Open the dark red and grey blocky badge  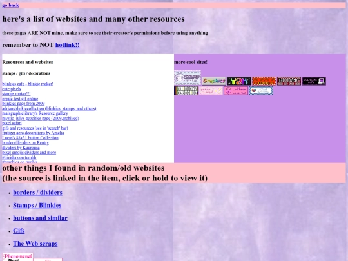[289, 81]
